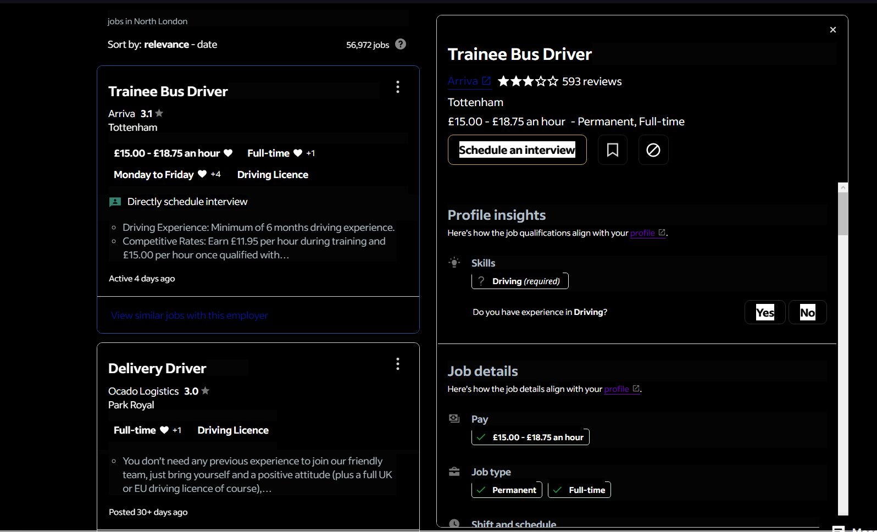The height and width of the screenshot is (532, 877).
Task: Click the heart next to Full-time on Arriva card
Action: click(298, 153)
